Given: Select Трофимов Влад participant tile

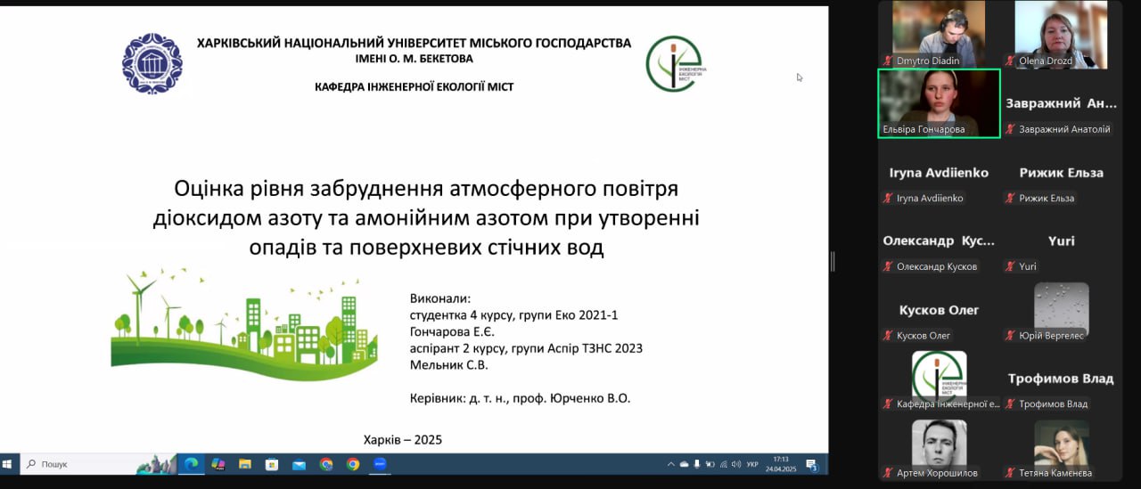Looking at the screenshot, I should pyautogui.click(x=1061, y=379).
